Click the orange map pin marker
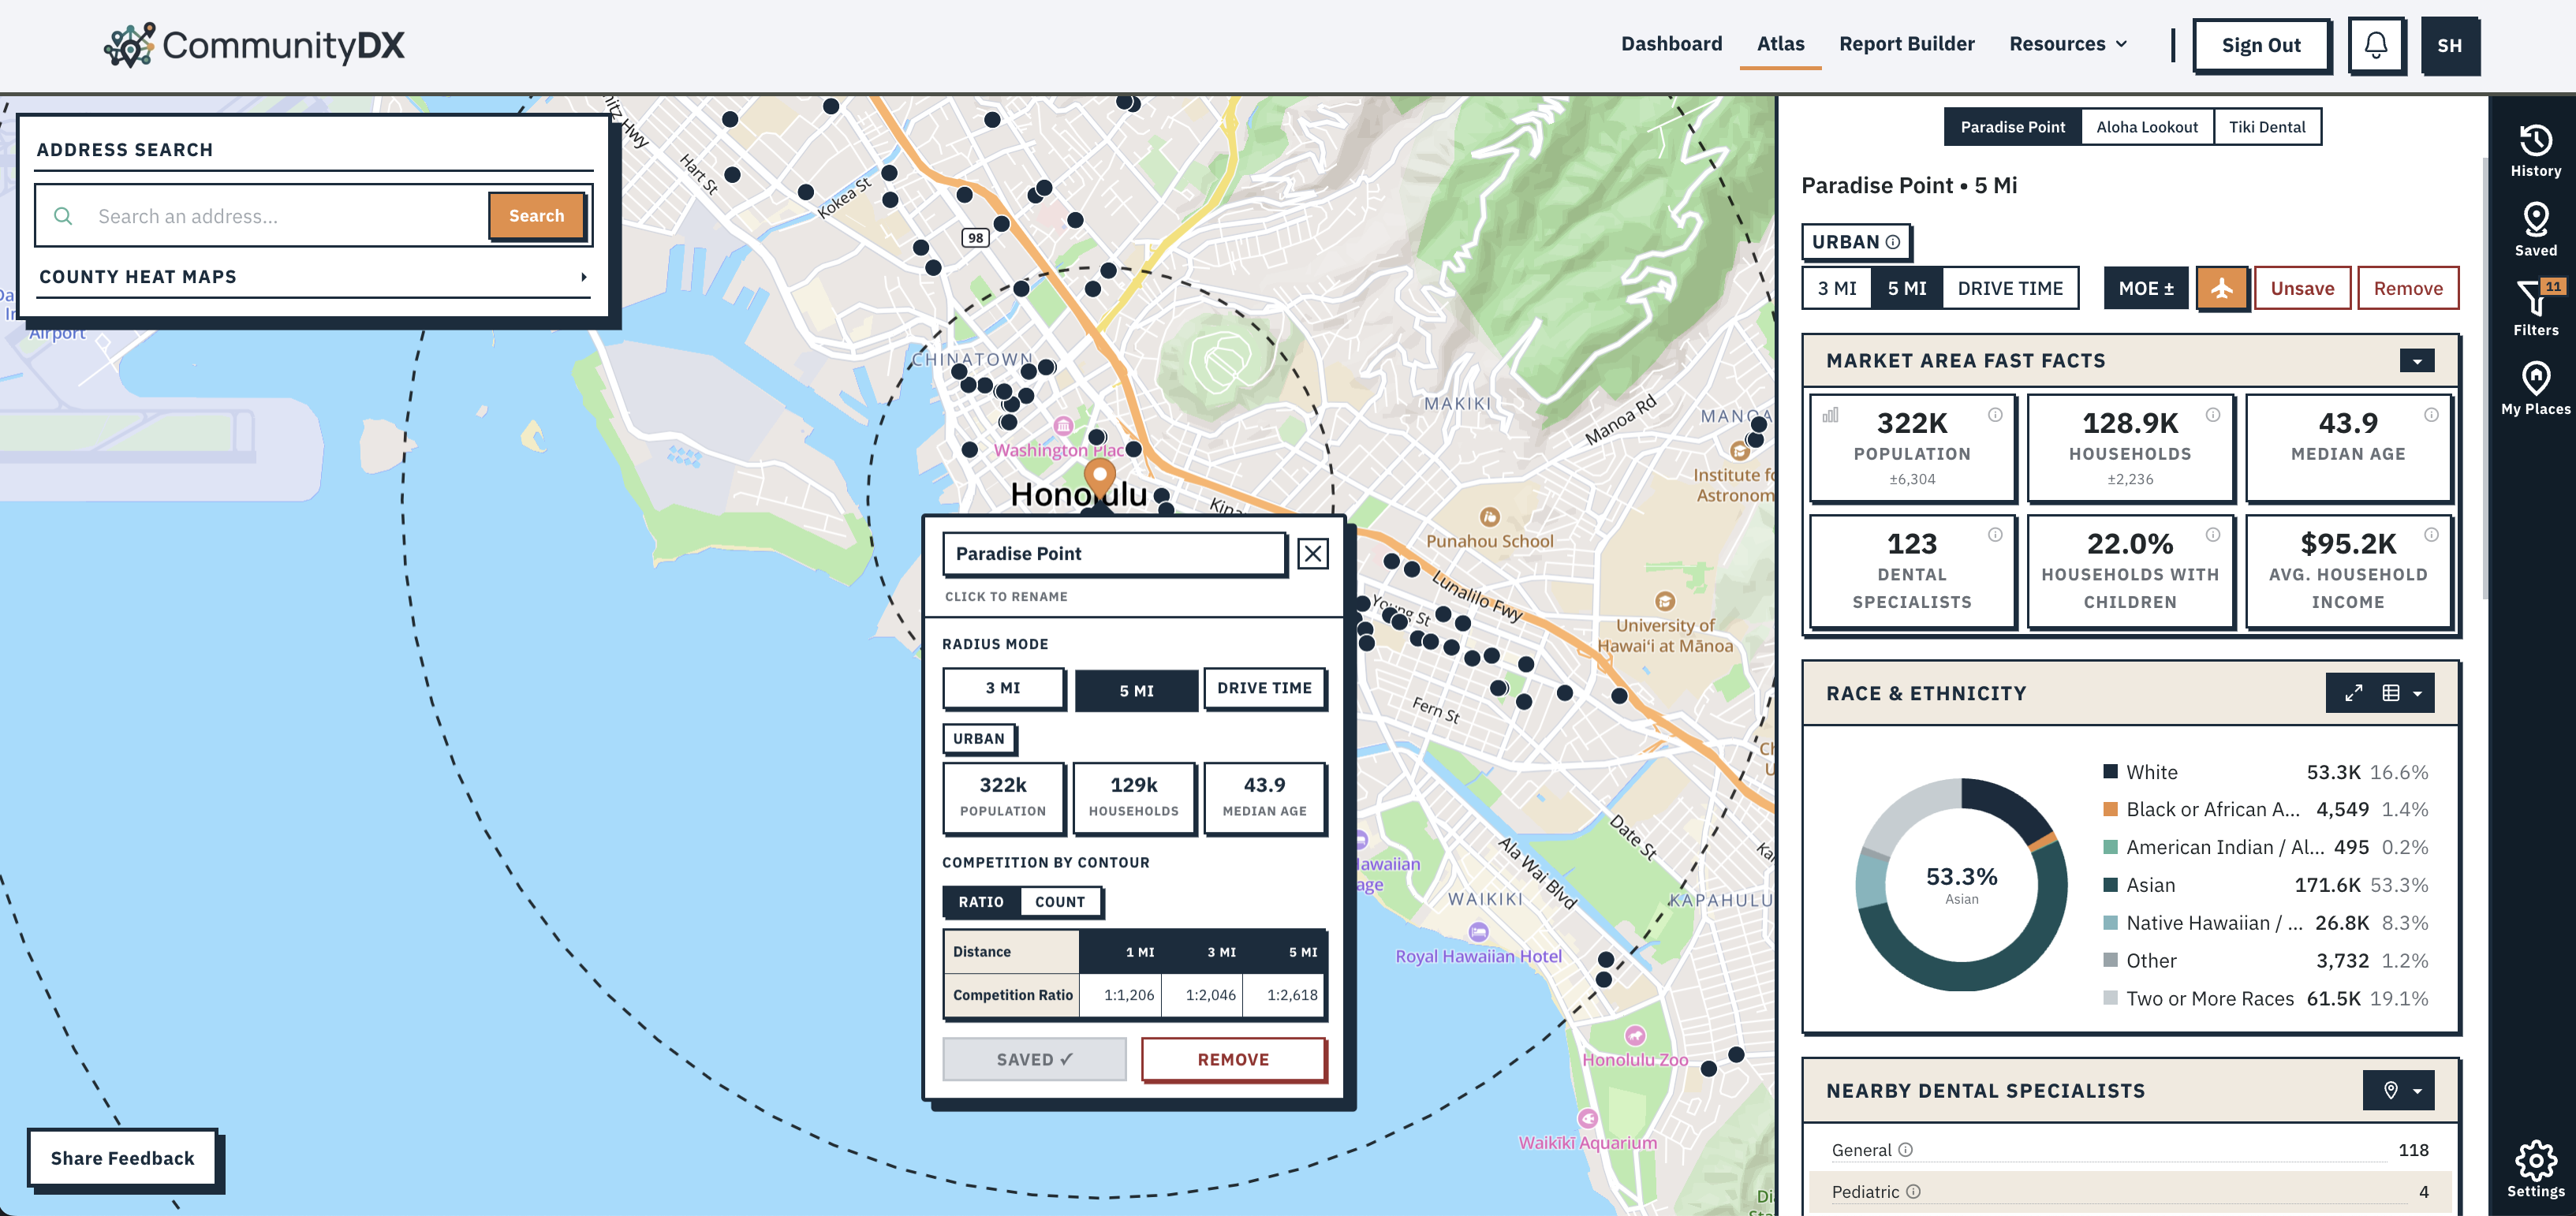This screenshot has height=1216, width=2576. click(1100, 479)
